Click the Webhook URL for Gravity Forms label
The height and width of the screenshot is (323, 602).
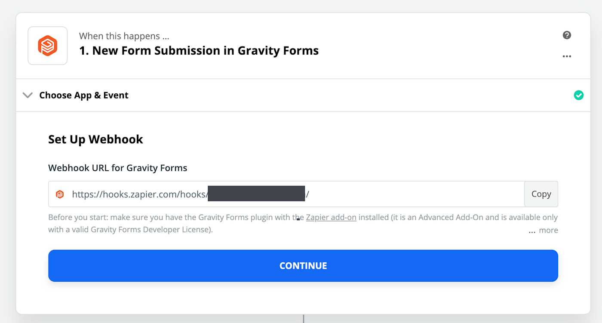117,168
